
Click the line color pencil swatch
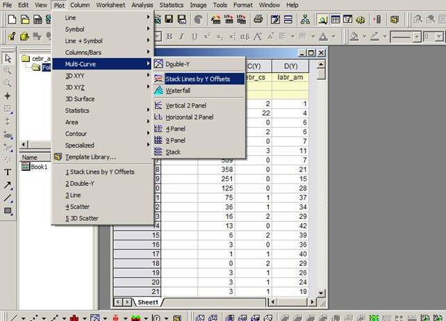pos(375,36)
